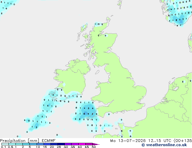Select the 35–40 mm violet legend swatch

click(75, 144)
